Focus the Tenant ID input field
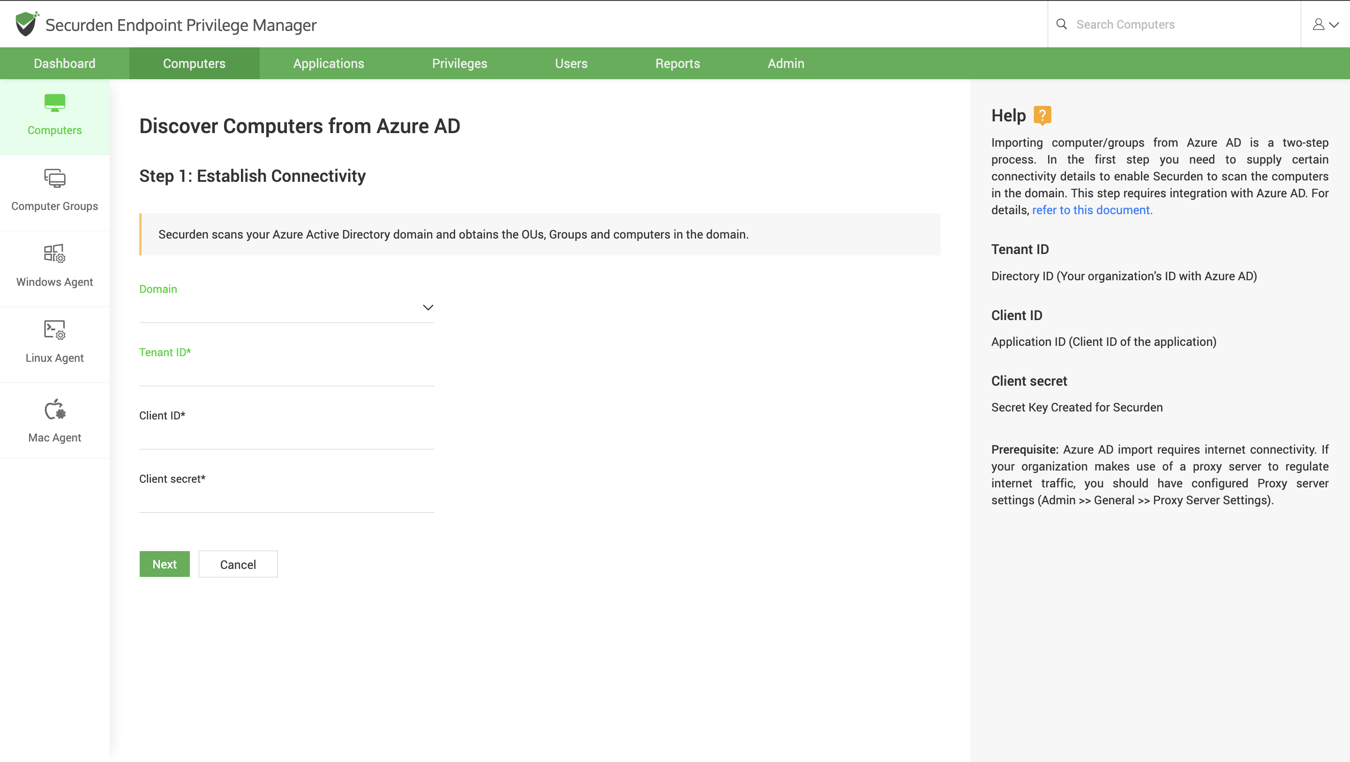The width and height of the screenshot is (1350, 762). [286, 374]
